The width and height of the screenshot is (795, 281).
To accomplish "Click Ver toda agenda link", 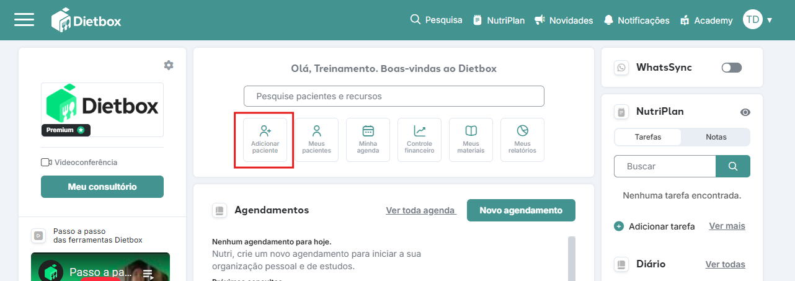I will 421,210.
